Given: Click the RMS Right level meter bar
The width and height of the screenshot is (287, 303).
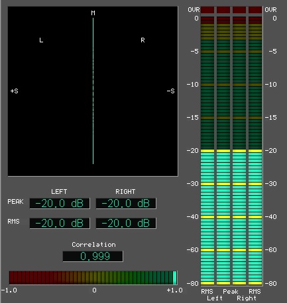Looking at the screenshot, I should tap(255, 151).
